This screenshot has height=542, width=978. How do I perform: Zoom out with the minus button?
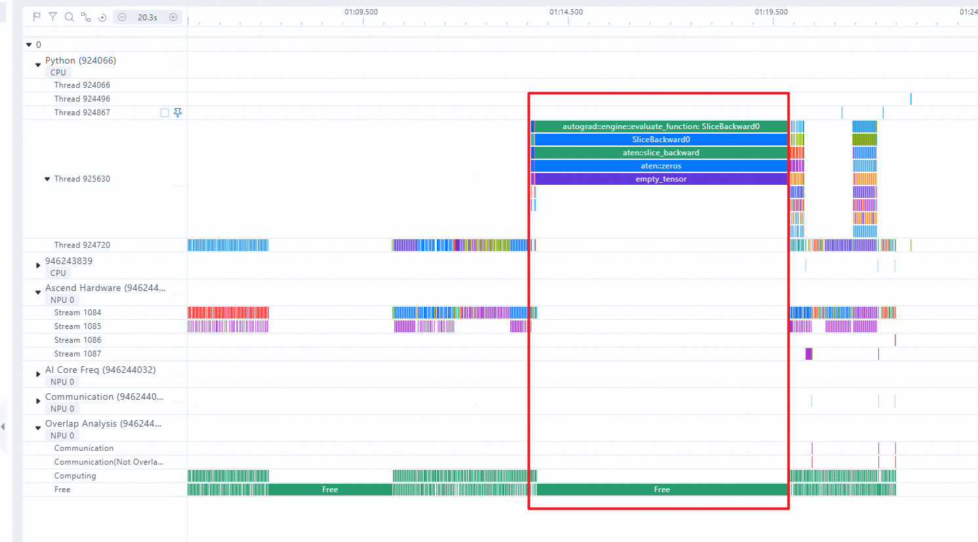click(122, 17)
